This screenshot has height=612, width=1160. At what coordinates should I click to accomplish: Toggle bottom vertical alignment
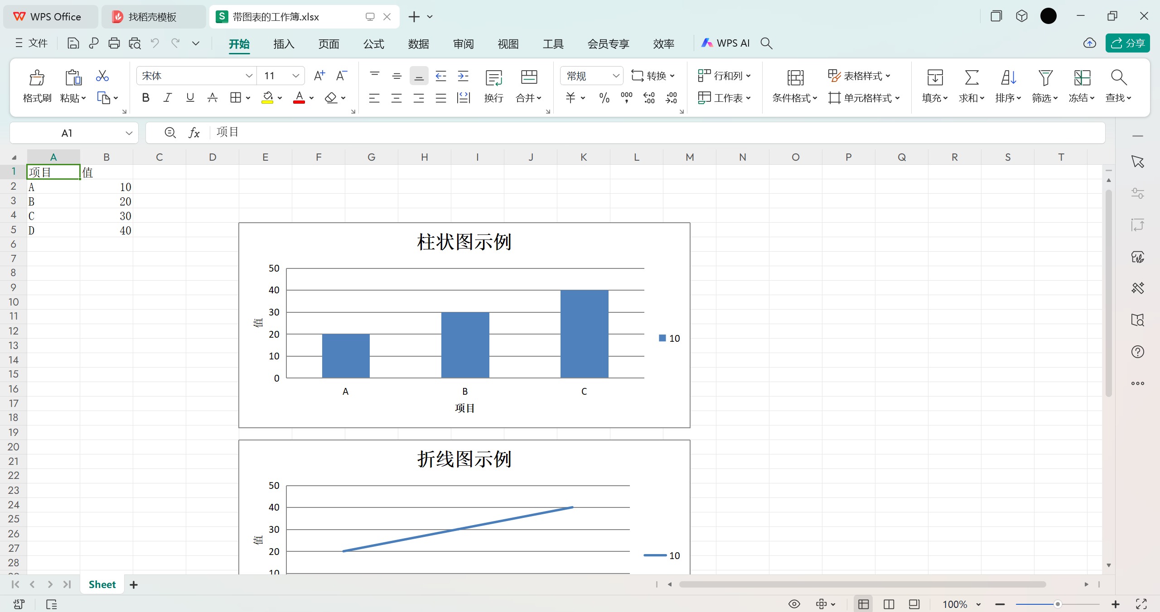tap(419, 76)
